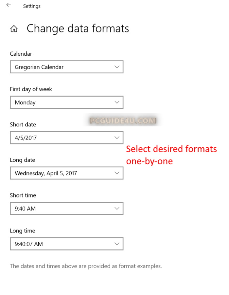Screen dimensions: 229x295
Task: Open the Short date format dropdown
Action: (66, 138)
